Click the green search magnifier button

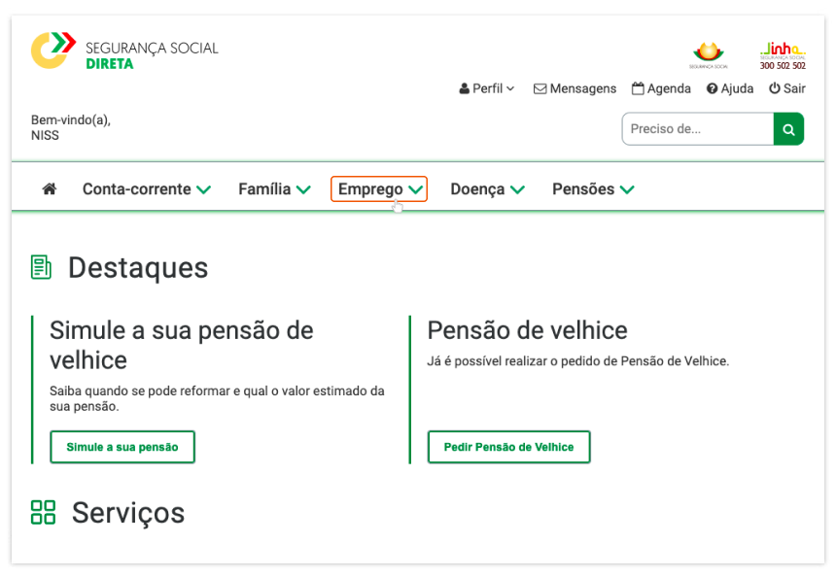(788, 129)
